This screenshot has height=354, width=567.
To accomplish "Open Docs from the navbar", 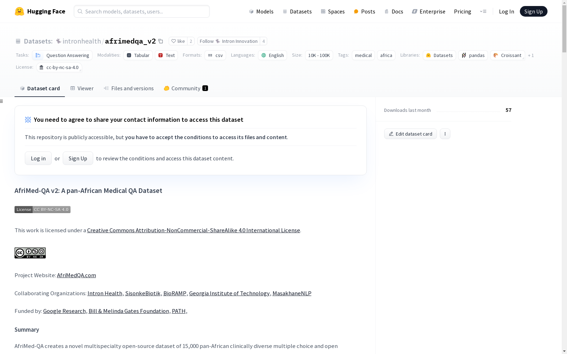I will (x=394, y=11).
